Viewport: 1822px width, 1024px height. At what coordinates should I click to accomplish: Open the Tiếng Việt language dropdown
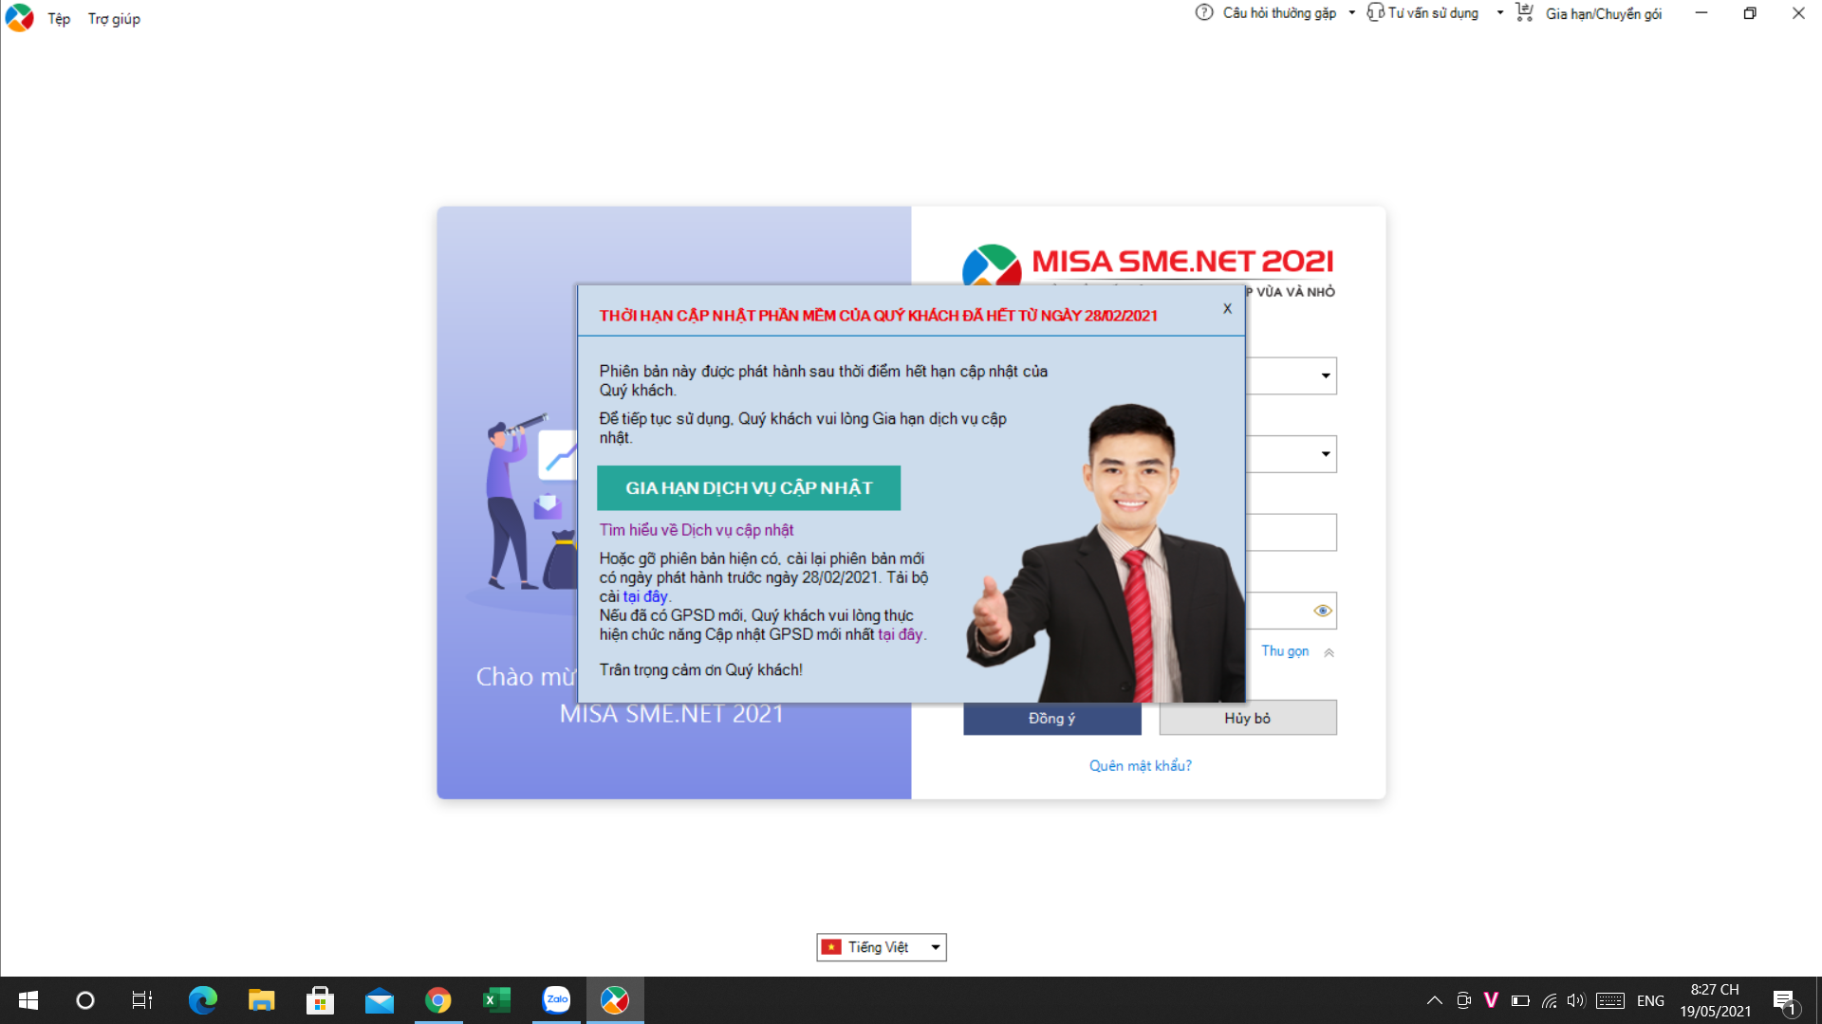pos(882,947)
